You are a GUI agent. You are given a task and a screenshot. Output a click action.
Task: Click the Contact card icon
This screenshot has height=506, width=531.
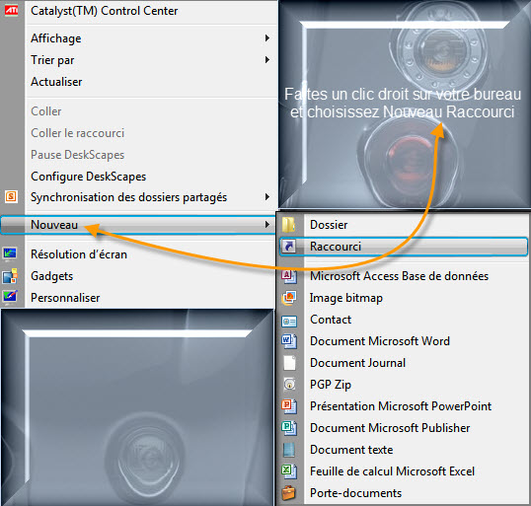pyautogui.click(x=289, y=321)
